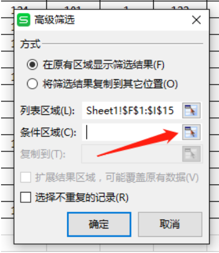Confirm the filter with 确定
Image resolution: width=219 pixels, height=253 pixels.
tap(99, 224)
